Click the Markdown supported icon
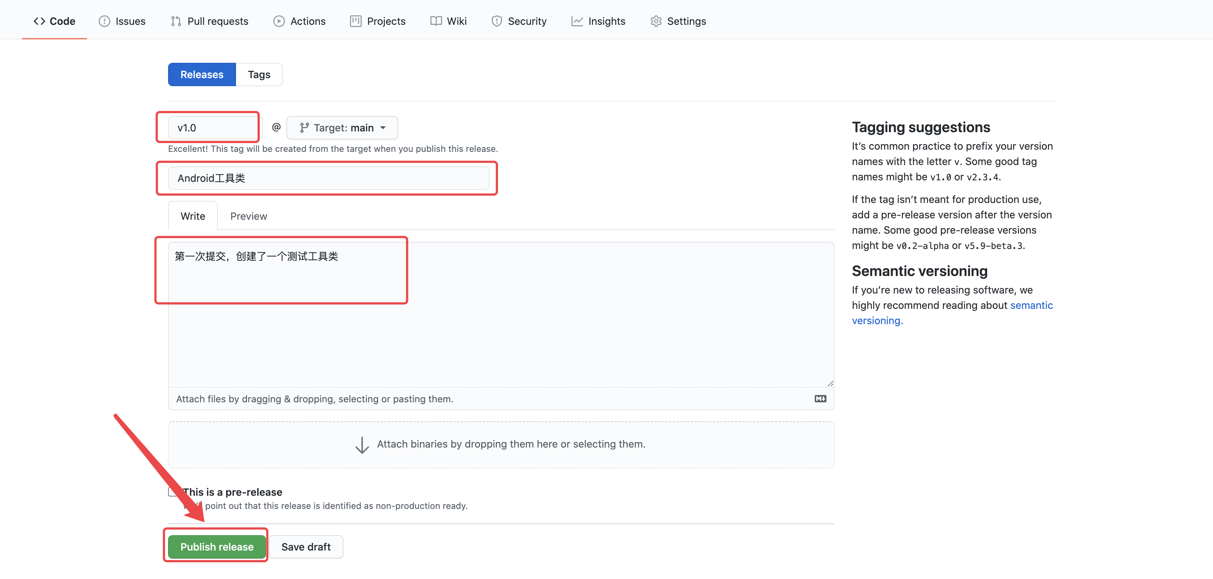This screenshot has height=579, width=1213. 820,399
